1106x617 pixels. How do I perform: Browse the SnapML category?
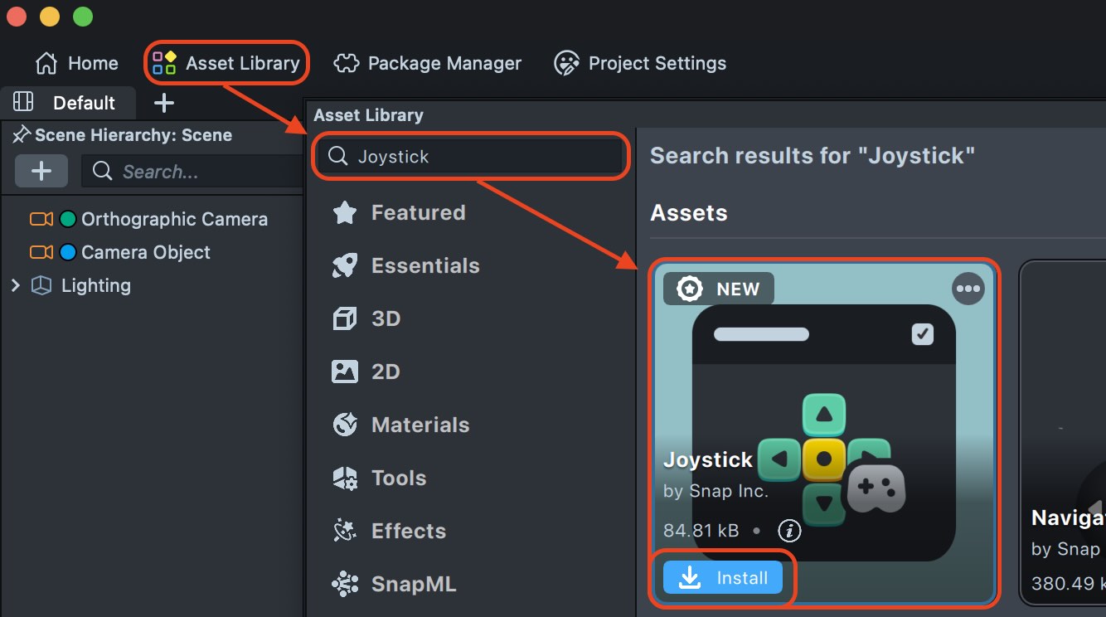click(413, 584)
